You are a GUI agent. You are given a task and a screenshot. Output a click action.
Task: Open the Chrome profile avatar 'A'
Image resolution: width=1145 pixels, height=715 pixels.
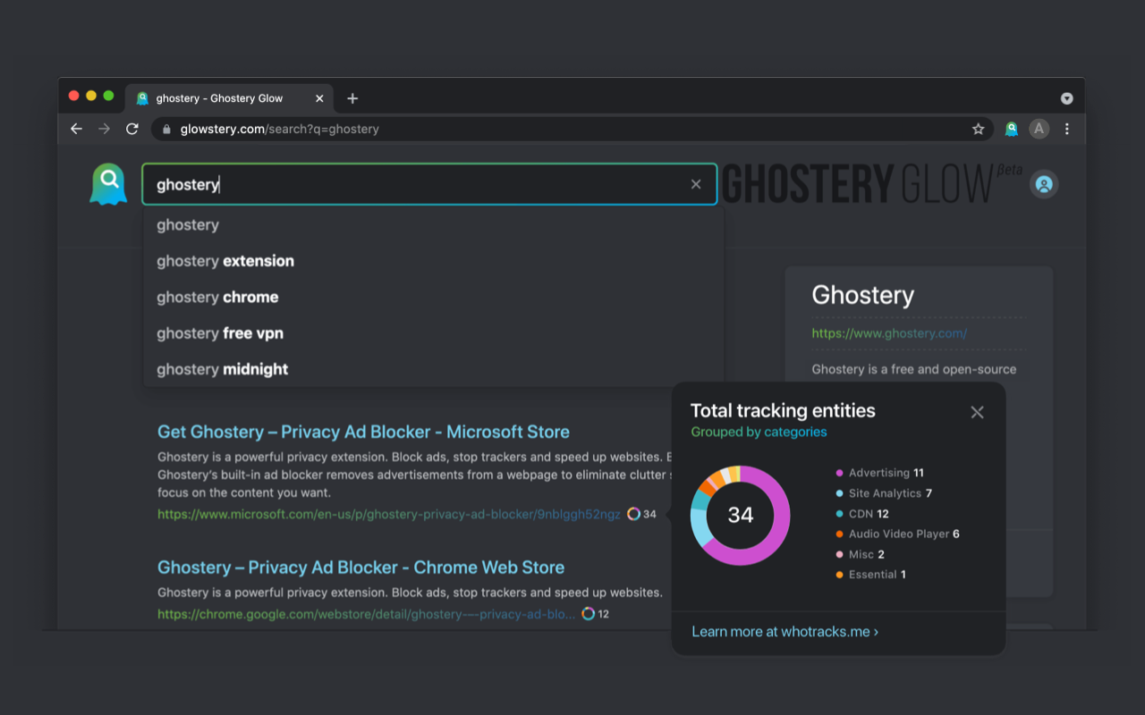tap(1039, 129)
